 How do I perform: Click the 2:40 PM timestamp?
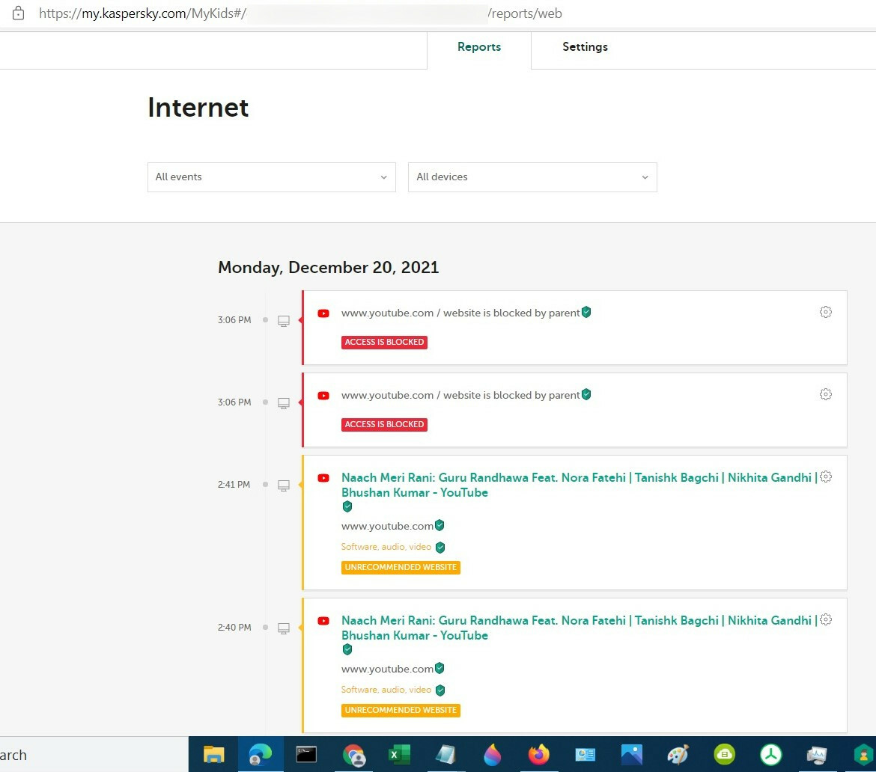234,628
